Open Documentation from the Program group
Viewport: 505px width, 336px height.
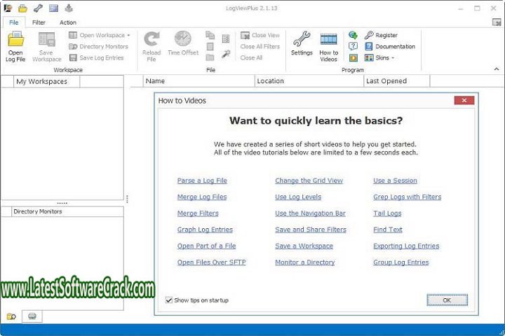(x=395, y=46)
